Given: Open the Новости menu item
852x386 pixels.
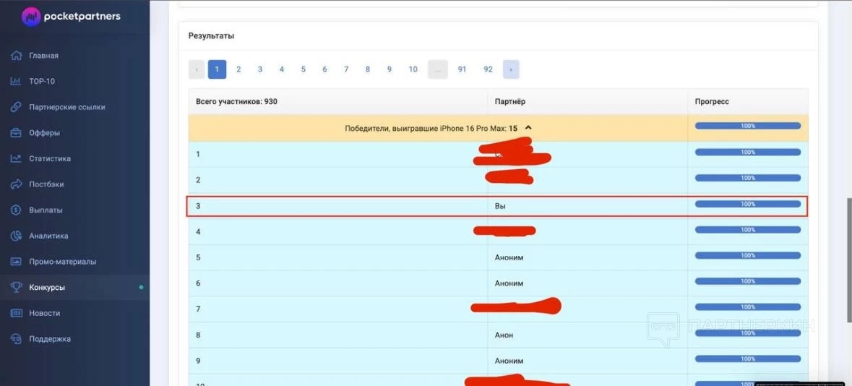Looking at the screenshot, I should tap(44, 313).
